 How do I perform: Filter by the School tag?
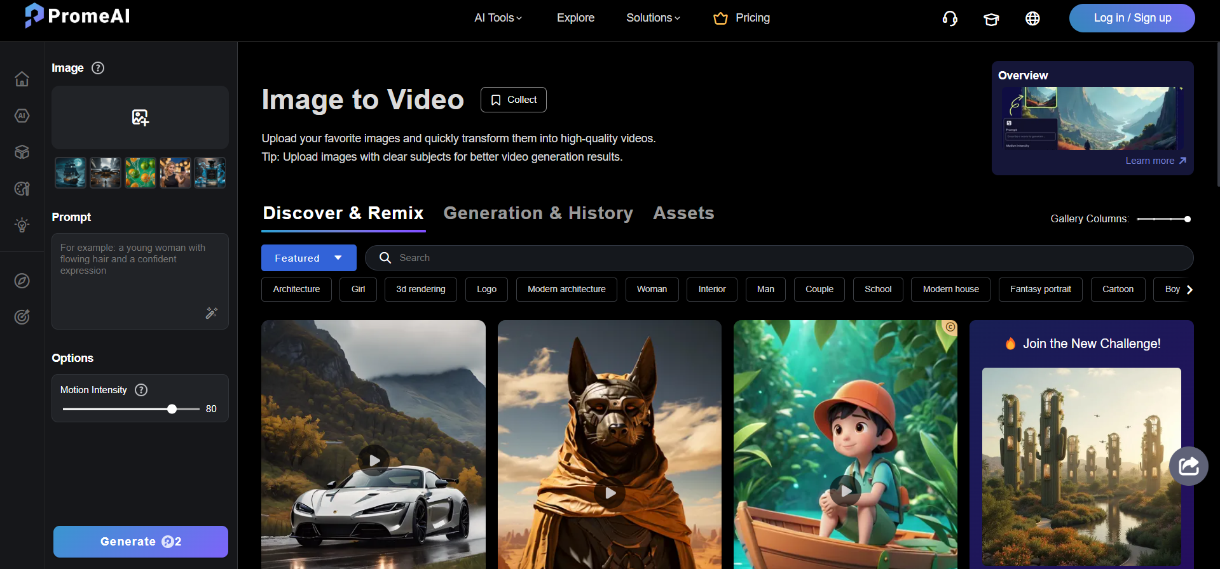[878, 289]
